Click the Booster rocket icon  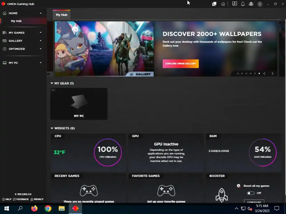click(221, 195)
